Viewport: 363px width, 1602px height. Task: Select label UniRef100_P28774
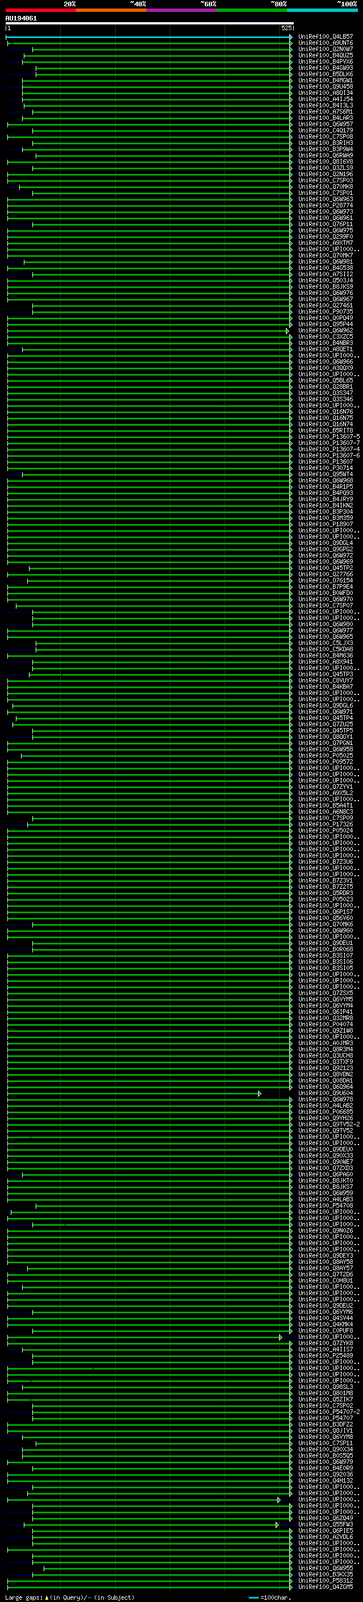pos(325,205)
